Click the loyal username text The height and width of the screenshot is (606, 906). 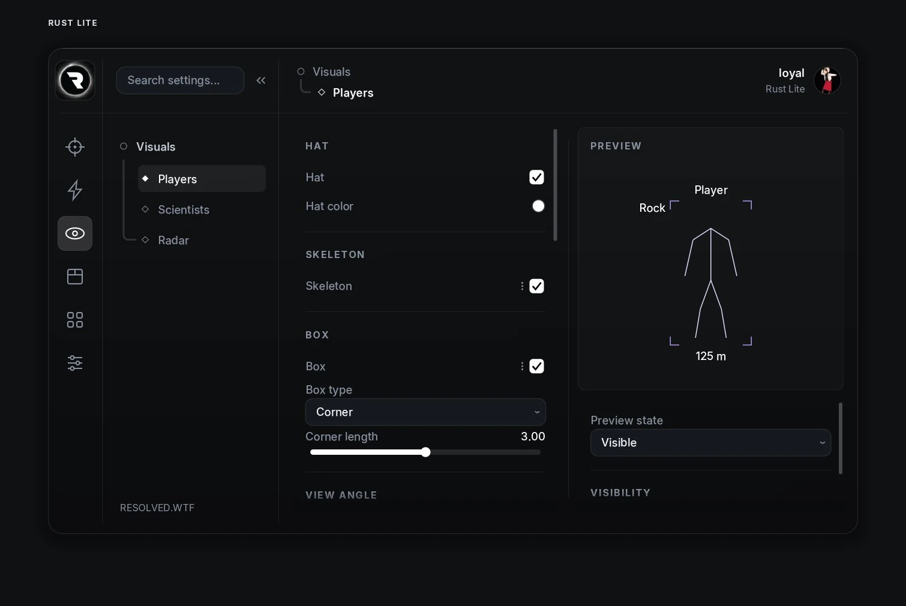(791, 73)
